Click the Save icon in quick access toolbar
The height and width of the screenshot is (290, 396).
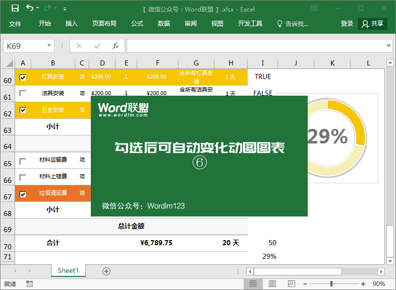(x=15, y=9)
